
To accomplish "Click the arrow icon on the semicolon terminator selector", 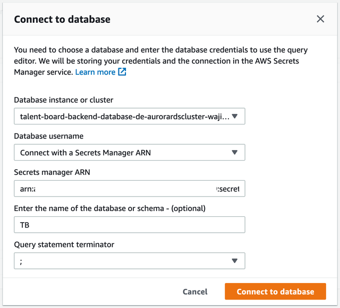I will click(235, 261).
